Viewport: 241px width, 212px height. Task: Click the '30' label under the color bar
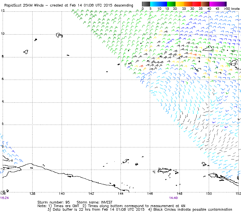pyautogui.click(x=192, y=9)
